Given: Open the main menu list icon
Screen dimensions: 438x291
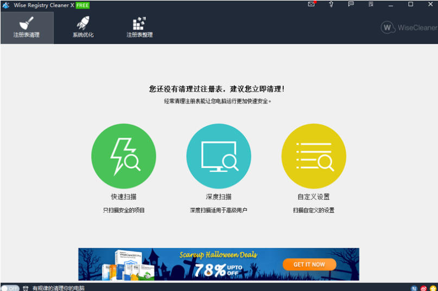Looking at the screenshot, I should [371, 4].
